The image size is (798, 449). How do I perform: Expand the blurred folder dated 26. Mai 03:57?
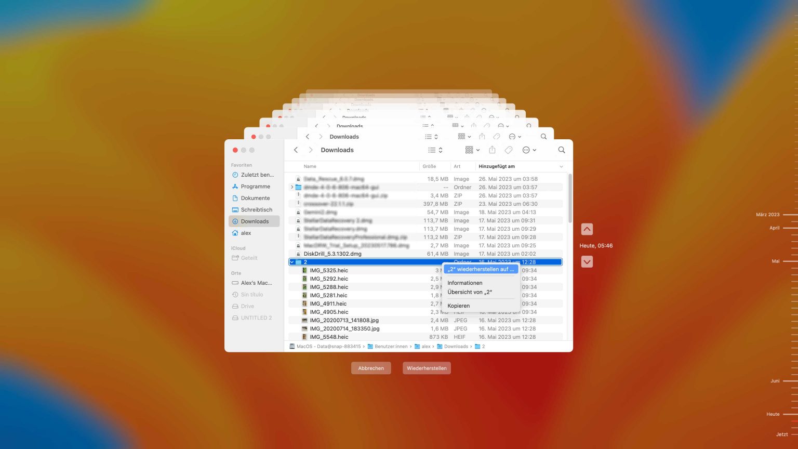coord(292,187)
